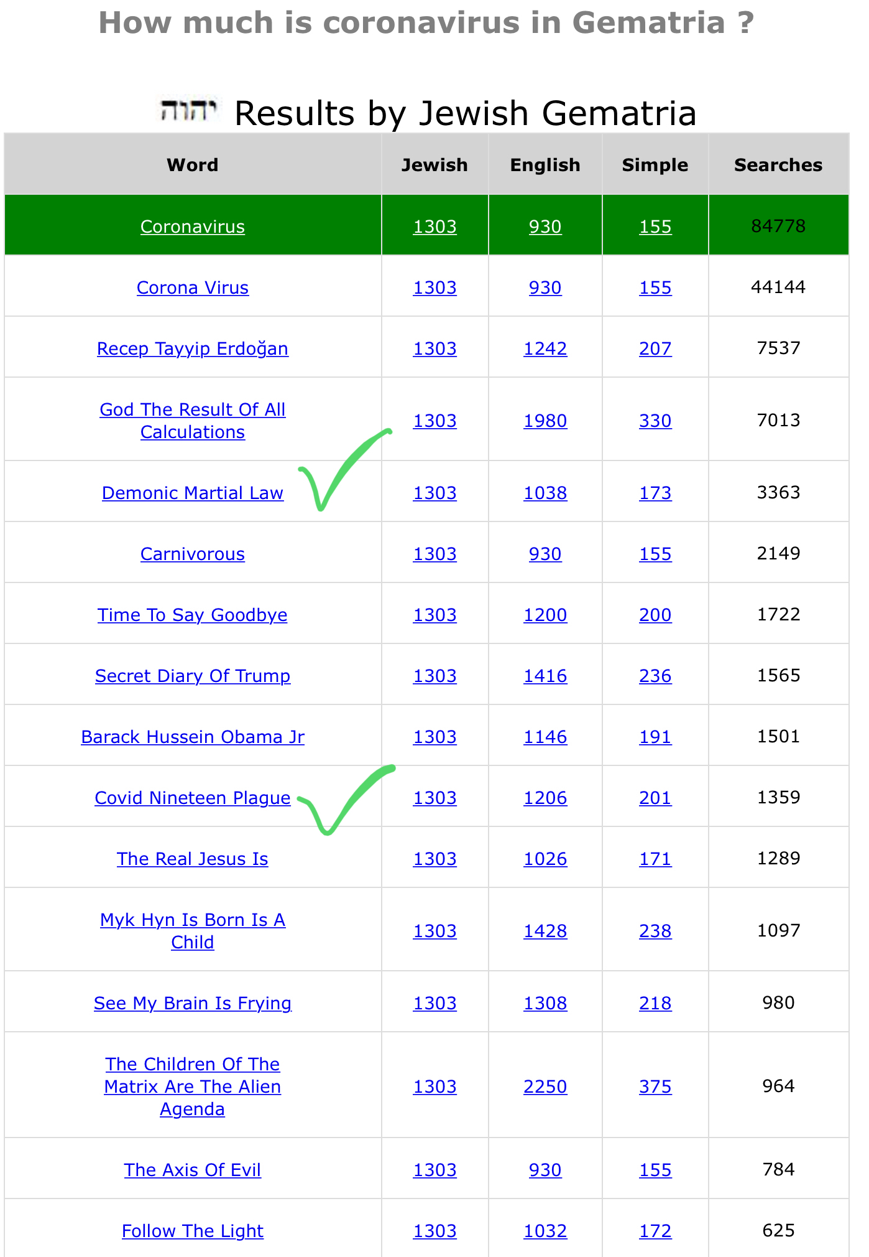Click Recep Tayyip Erdoğan link
The height and width of the screenshot is (1257, 869).
point(192,348)
